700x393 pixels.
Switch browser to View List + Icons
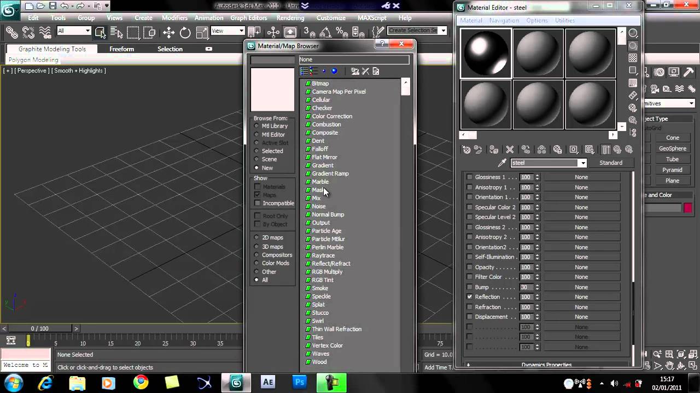point(314,71)
